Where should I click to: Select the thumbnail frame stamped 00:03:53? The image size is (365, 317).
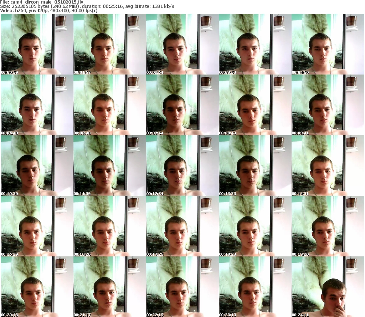[x=255, y=44]
